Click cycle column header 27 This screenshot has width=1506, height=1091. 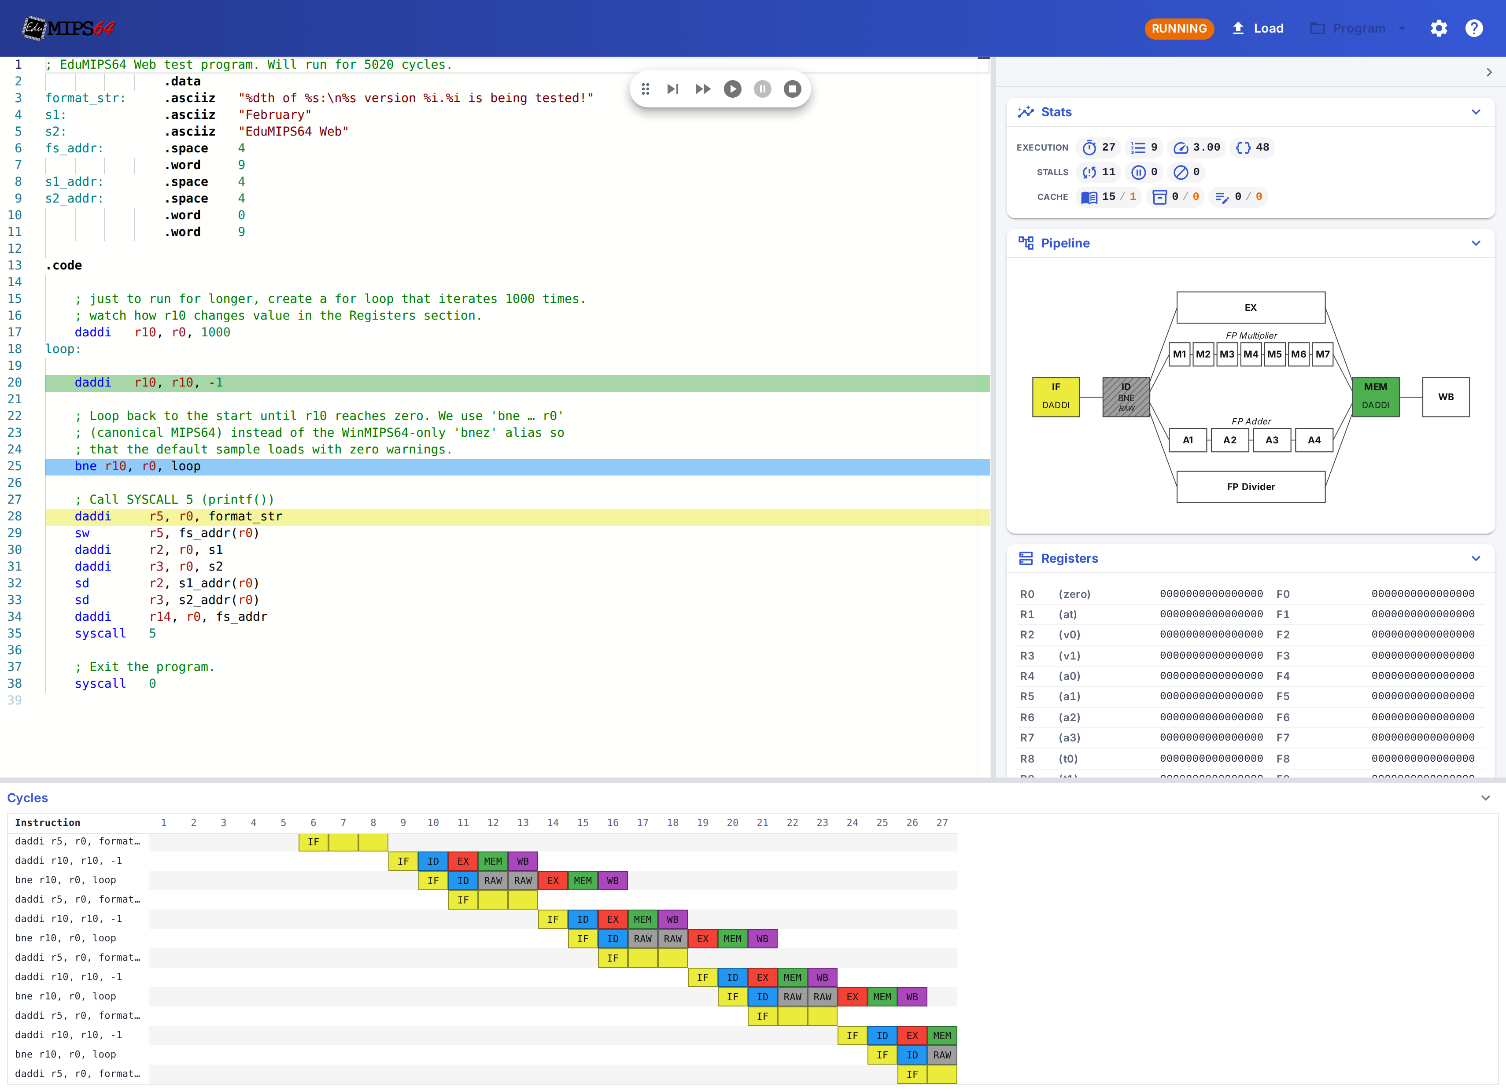pyautogui.click(x=941, y=823)
